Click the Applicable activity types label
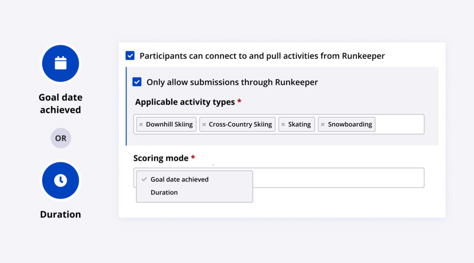The image size is (474, 263). [x=185, y=102]
